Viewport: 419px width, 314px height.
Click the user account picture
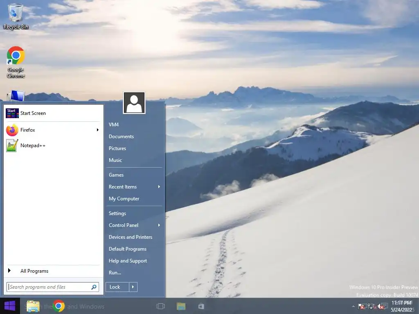(134, 103)
